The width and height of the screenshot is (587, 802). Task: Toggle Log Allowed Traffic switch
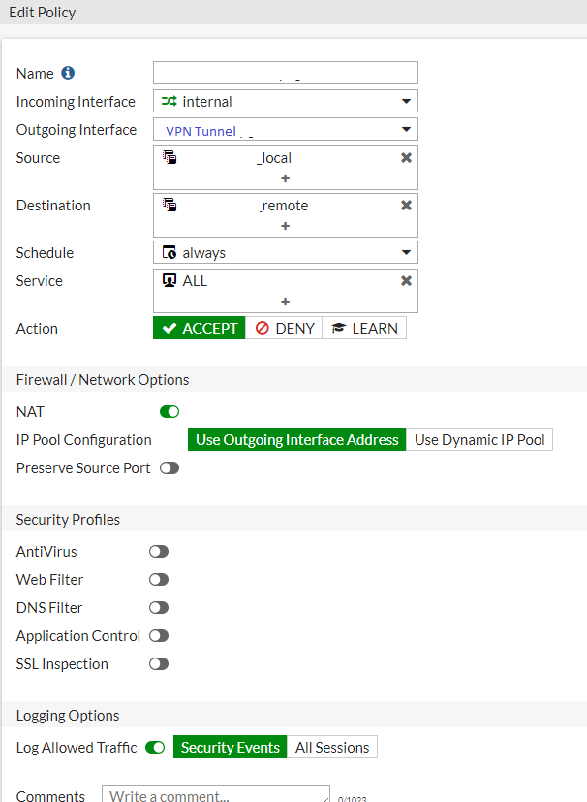click(155, 748)
